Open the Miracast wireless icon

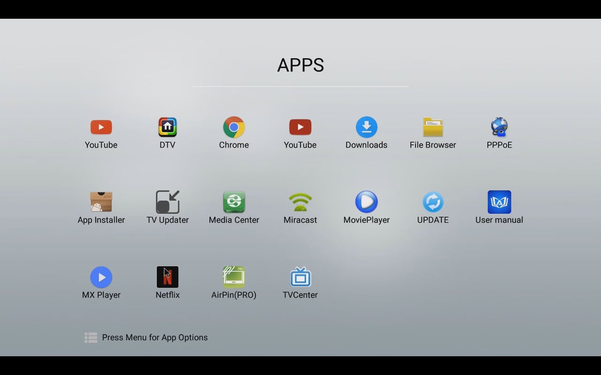300,202
